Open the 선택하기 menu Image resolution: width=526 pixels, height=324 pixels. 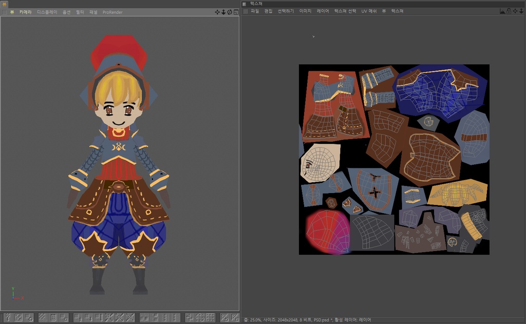pos(286,11)
